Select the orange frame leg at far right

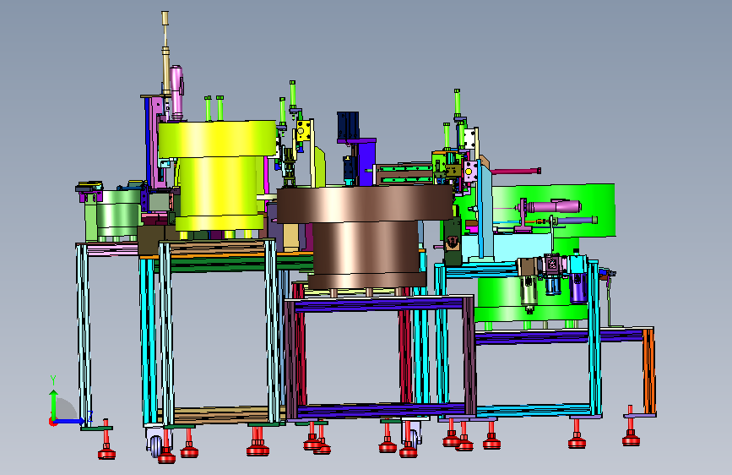[649, 371]
